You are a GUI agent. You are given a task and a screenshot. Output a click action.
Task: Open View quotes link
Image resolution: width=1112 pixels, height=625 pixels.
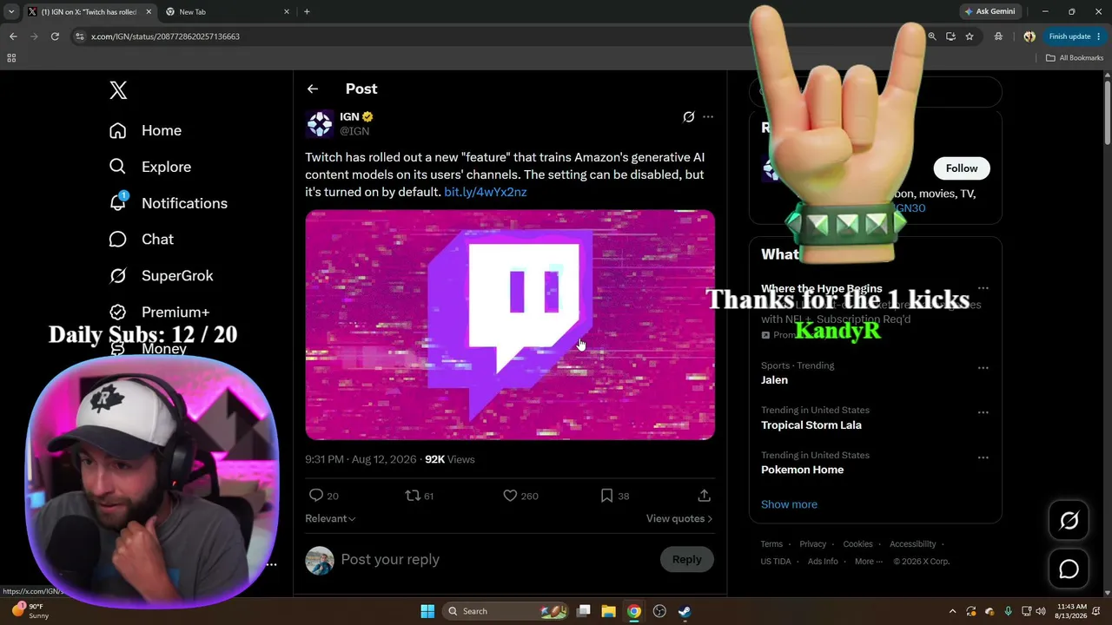679,518
